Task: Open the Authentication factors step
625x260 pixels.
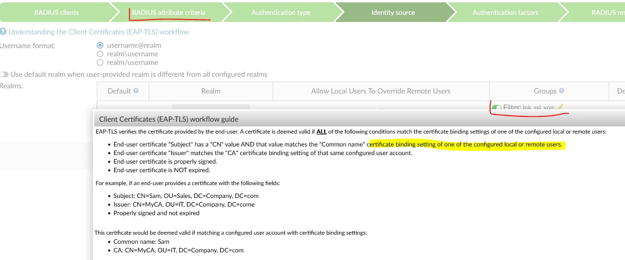Action: click(505, 12)
